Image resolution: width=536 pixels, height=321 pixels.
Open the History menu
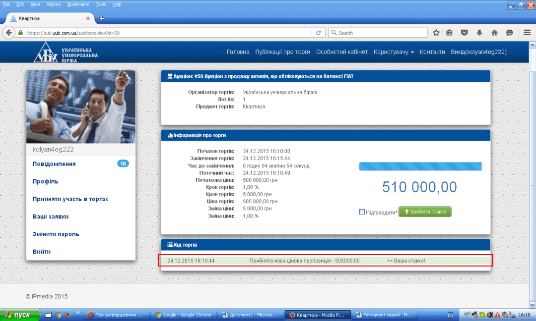(x=53, y=4)
